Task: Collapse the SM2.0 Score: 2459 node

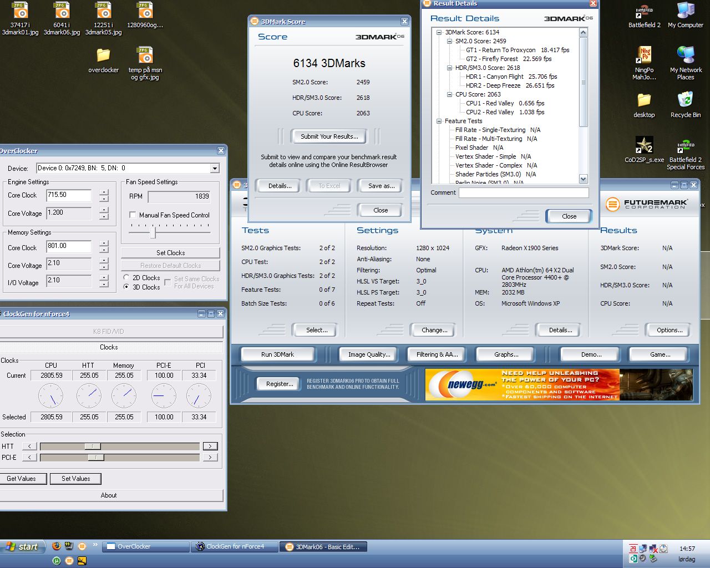Action: (449, 41)
